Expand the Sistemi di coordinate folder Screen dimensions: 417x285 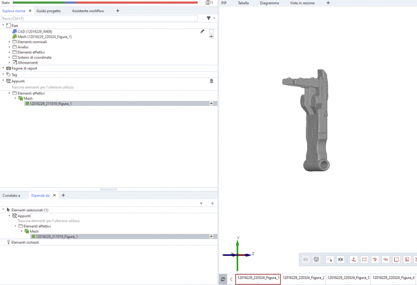point(10,57)
